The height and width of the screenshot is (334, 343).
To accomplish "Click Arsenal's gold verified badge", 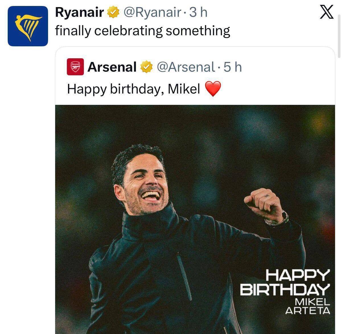I will pyautogui.click(x=146, y=67).
